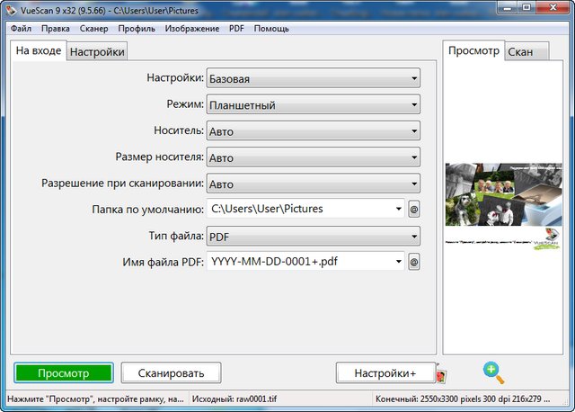575x412 pixels.
Task: Click the preview image thumbnail
Action: pos(501,206)
